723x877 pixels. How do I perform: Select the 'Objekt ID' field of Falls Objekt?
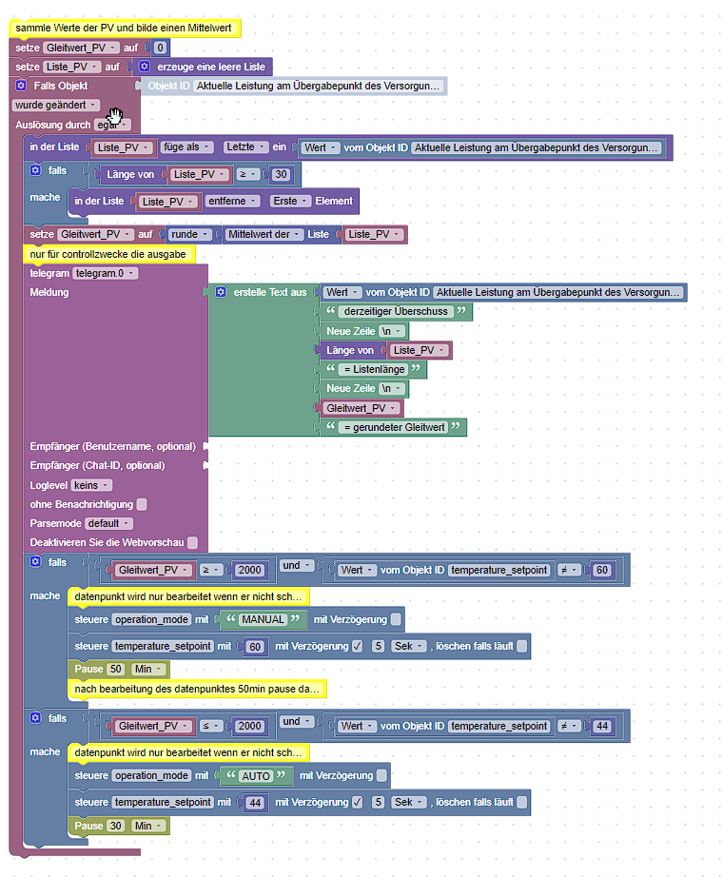click(320, 87)
